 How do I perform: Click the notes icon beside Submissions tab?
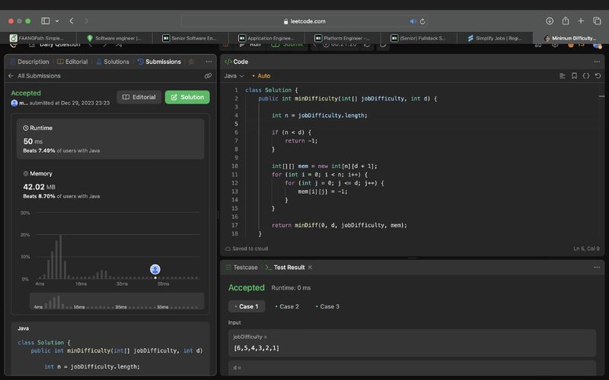coord(191,62)
